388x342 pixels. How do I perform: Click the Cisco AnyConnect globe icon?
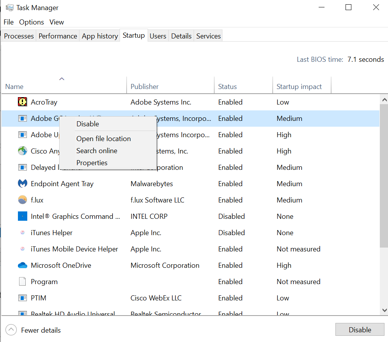(x=23, y=151)
